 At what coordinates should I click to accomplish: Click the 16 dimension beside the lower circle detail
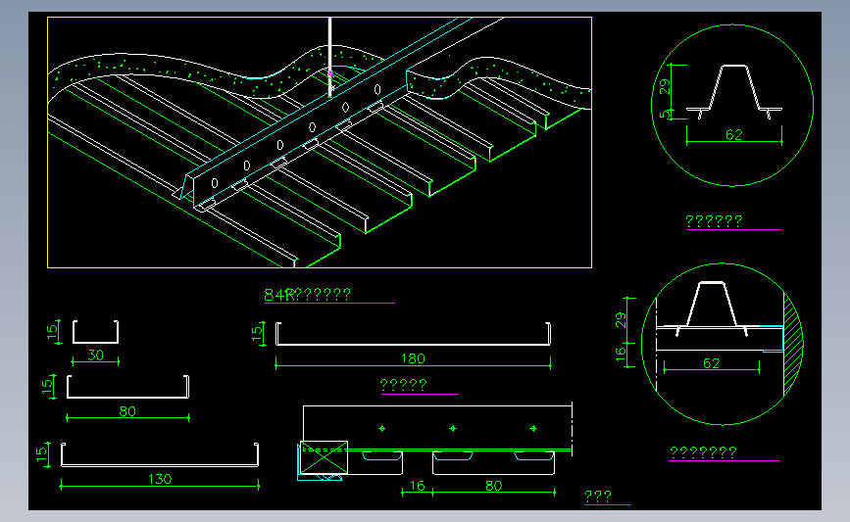[x=621, y=355]
